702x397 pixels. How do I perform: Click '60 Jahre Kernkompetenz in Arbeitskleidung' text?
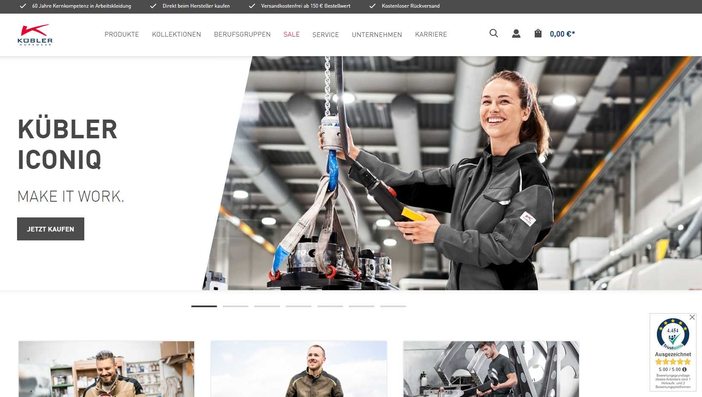tap(82, 6)
